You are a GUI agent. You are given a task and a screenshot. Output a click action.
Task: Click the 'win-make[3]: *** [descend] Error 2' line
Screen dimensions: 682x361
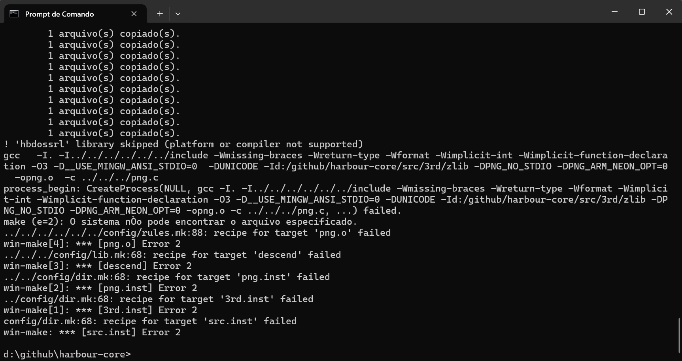(97, 266)
